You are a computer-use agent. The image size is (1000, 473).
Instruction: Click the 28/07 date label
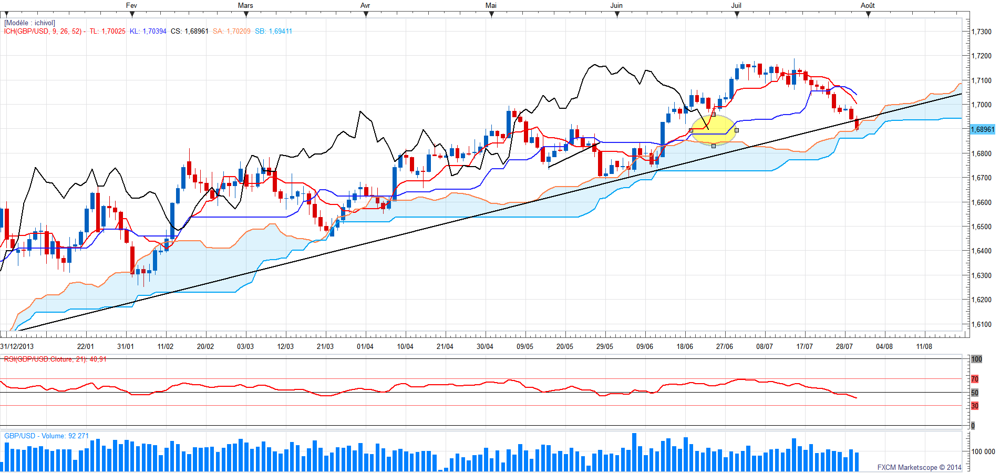point(844,346)
